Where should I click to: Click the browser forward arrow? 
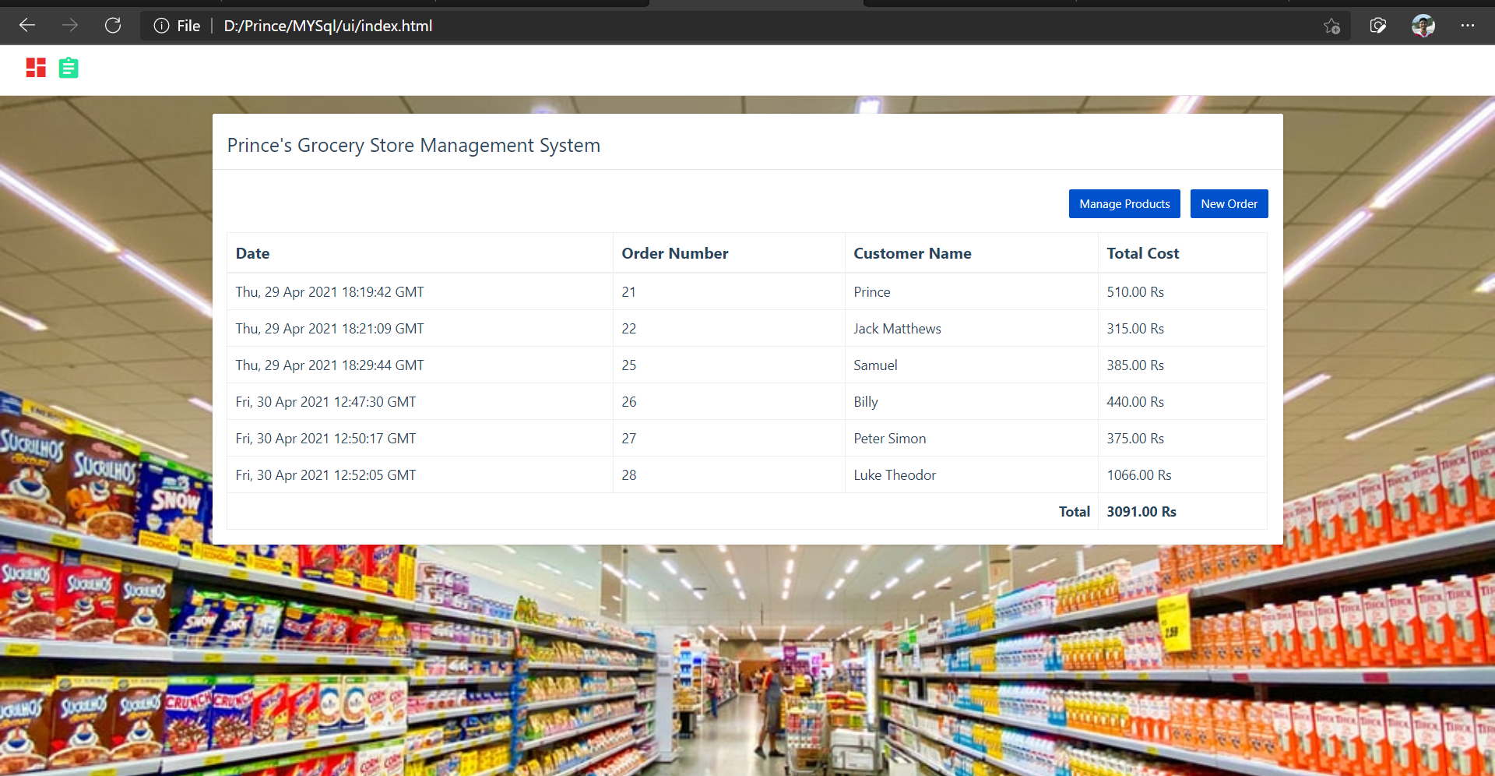[x=70, y=26]
